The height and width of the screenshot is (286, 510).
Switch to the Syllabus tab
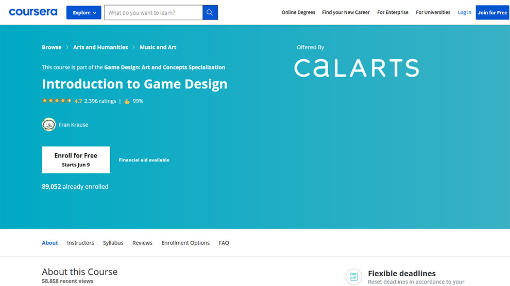coord(113,243)
